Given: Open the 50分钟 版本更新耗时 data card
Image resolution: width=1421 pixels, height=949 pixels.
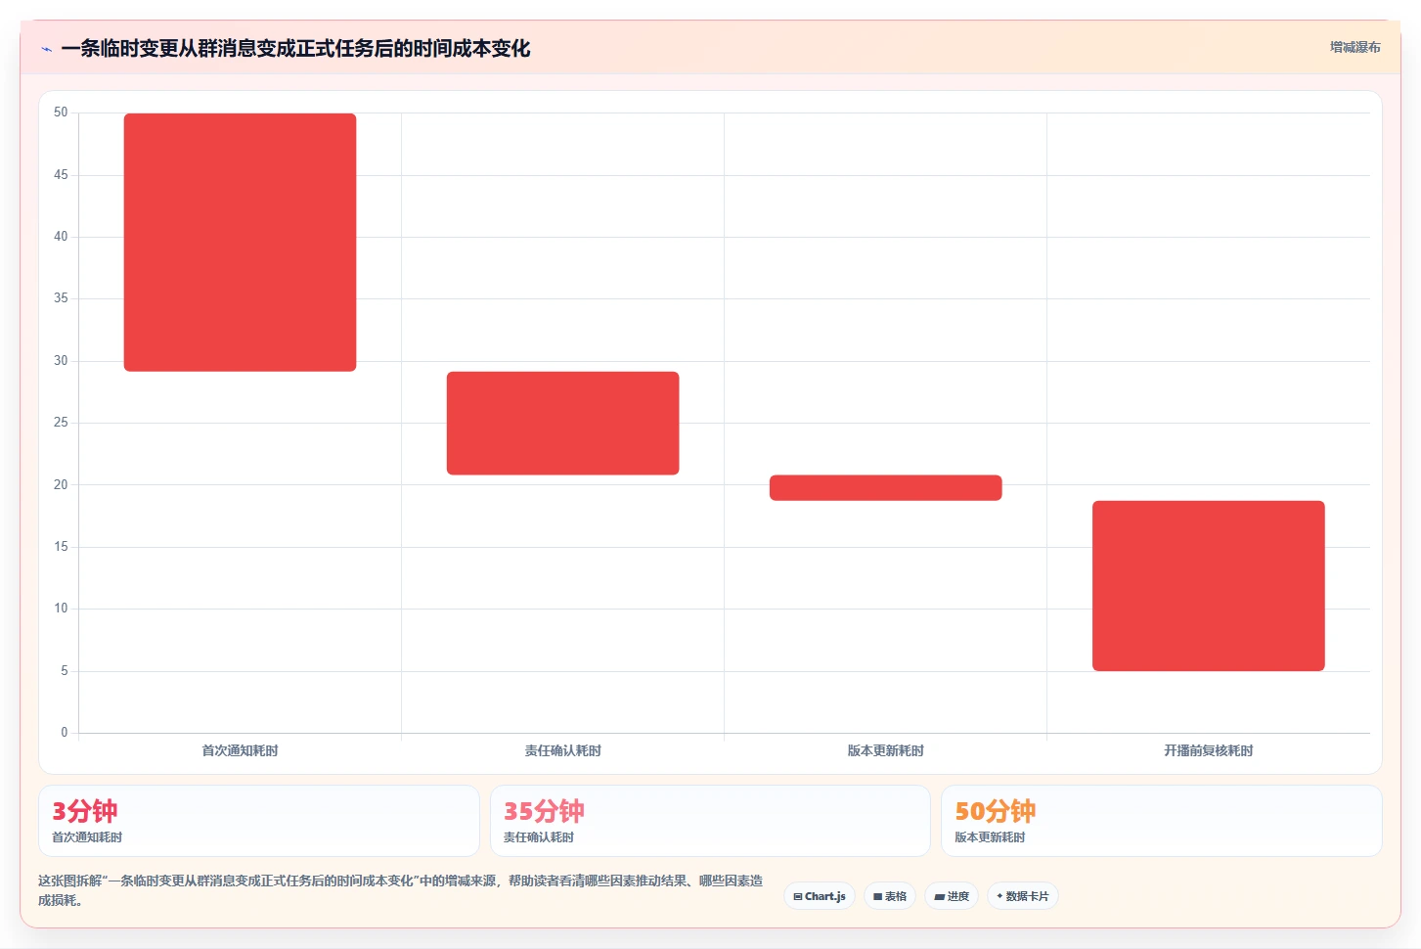Looking at the screenshot, I should [1162, 821].
